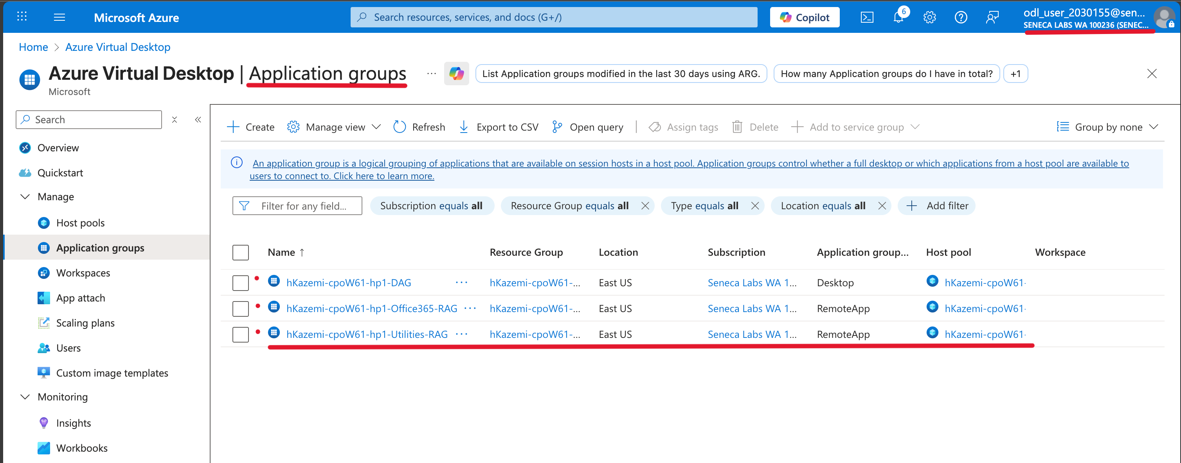
Task: Open more options for Office365-RAG row
Action: [470, 308]
